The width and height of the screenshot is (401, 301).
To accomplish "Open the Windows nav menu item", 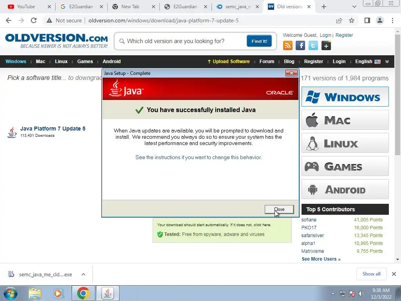I will tap(16, 62).
